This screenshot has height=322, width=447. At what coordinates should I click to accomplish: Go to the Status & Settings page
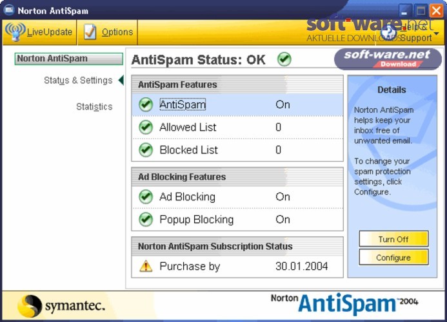(x=78, y=80)
